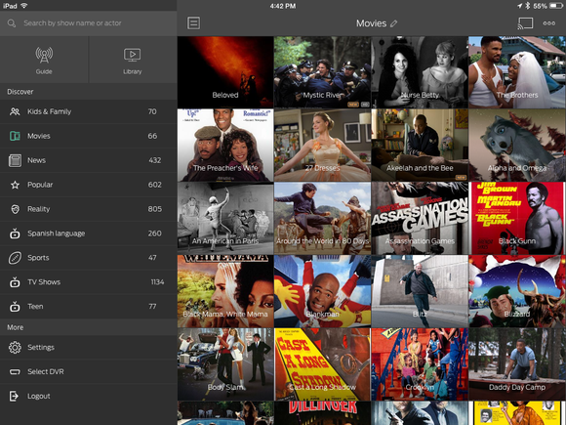The height and width of the screenshot is (425, 566).
Task: Tap the Popular star icon
Action: 15,185
